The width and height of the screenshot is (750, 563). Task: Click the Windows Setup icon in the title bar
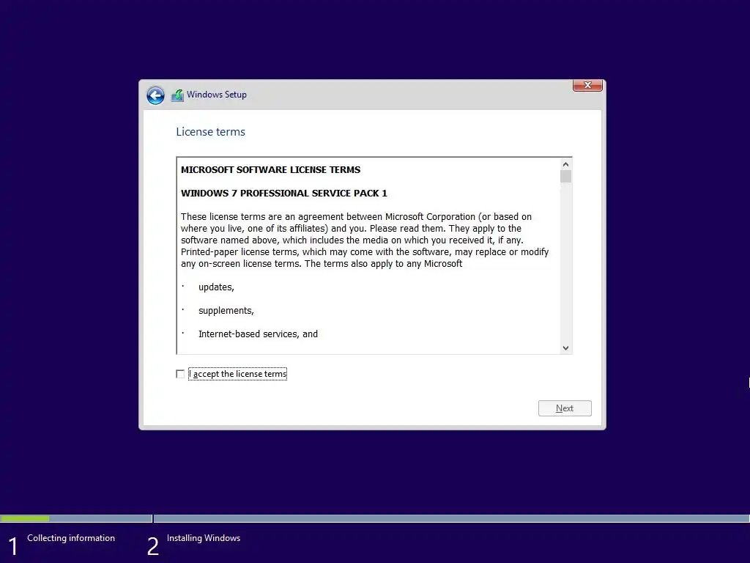[177, 95]
